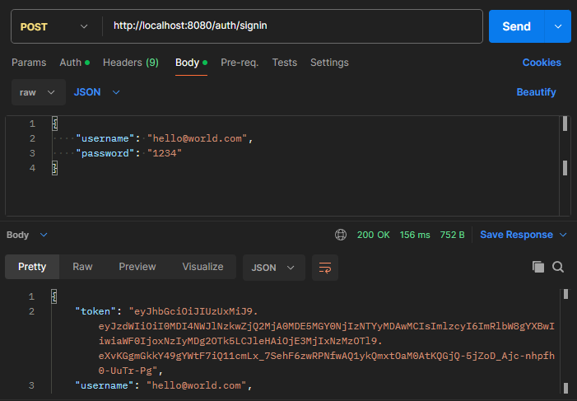Viewport: 577px width, 401px height.
Task: Open the response JSON format dropdown
Action: pos(273,267)
